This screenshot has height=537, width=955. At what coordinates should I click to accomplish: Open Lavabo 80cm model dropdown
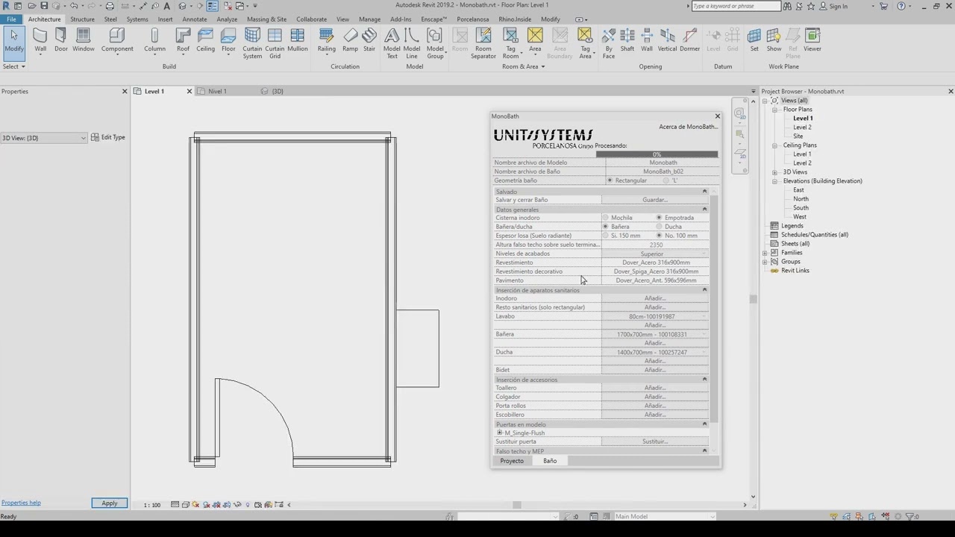[x=655, y=316]
